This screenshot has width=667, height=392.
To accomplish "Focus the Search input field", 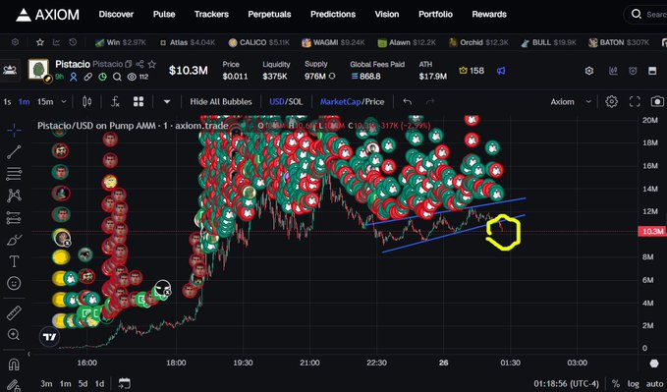I will coord(645,14).
